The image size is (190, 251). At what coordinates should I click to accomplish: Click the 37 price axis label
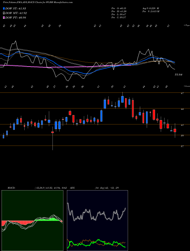pos(182,146)
